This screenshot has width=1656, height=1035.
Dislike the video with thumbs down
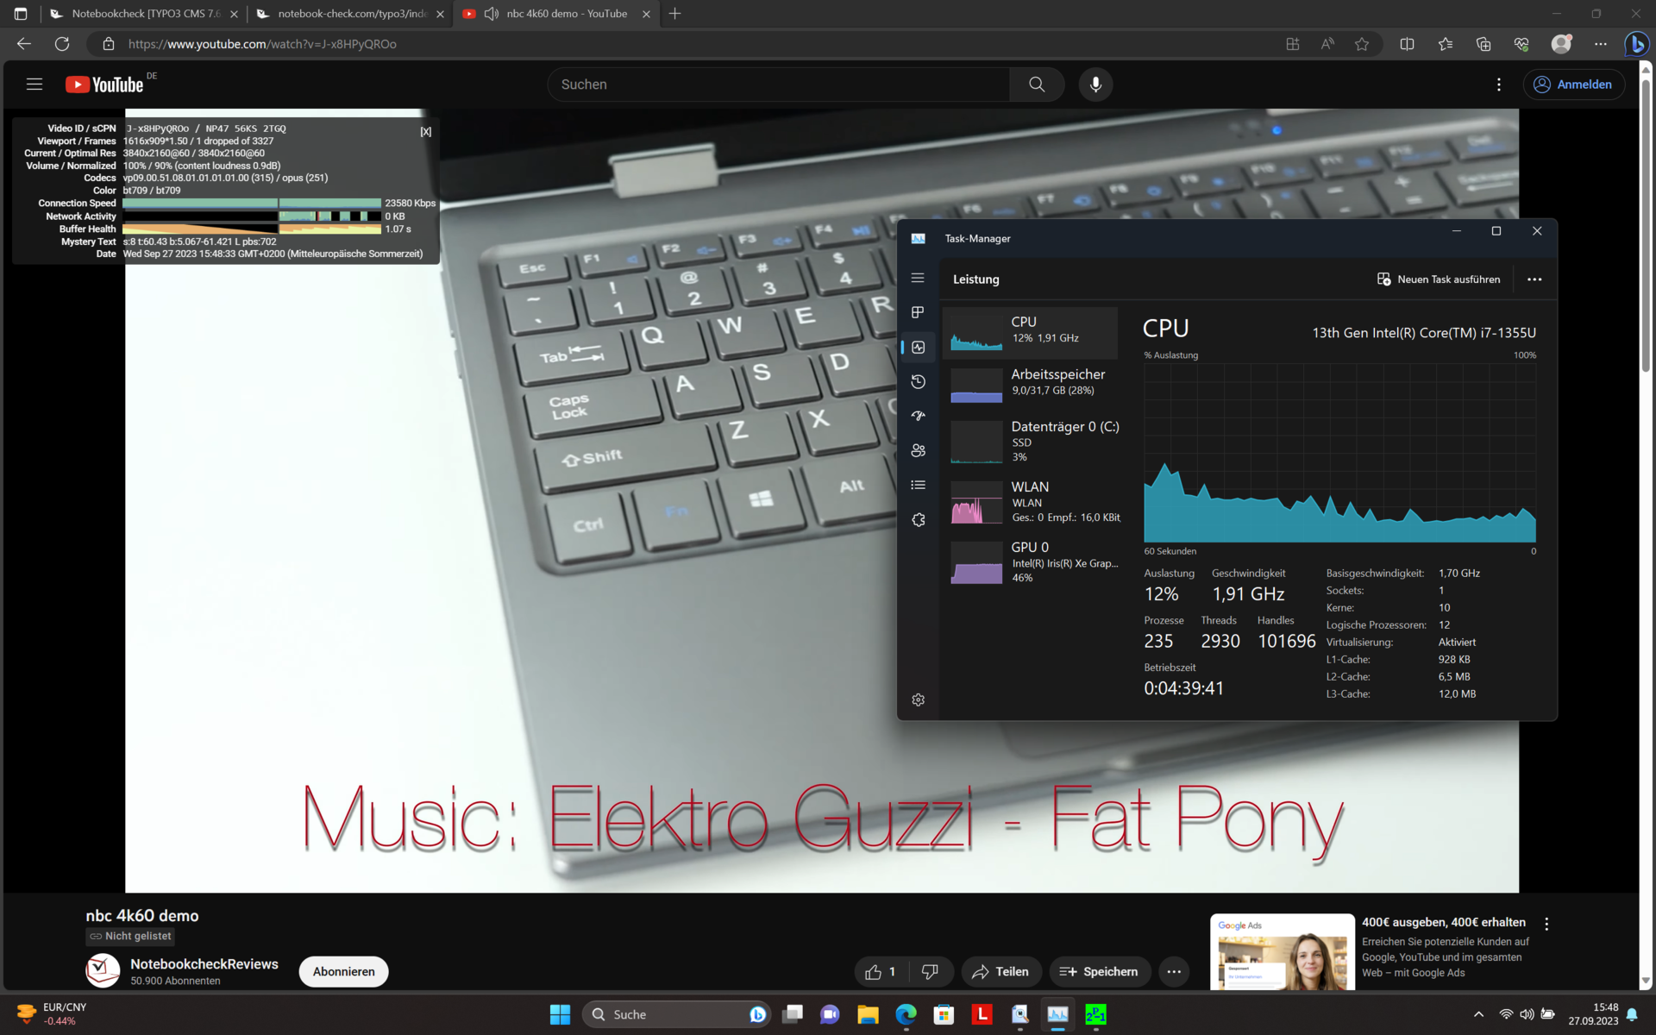930,971
